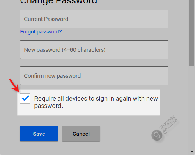Cancel the password change
Viewport: 195px width, 155px height.
[81, 134]
